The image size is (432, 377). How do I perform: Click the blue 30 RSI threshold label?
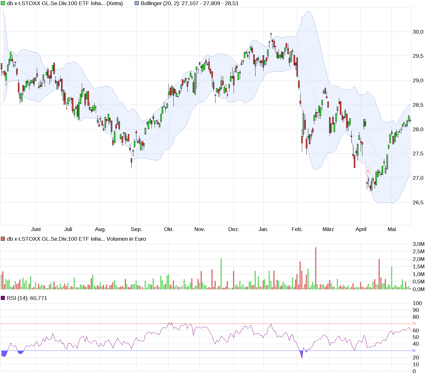coord(414,351)
